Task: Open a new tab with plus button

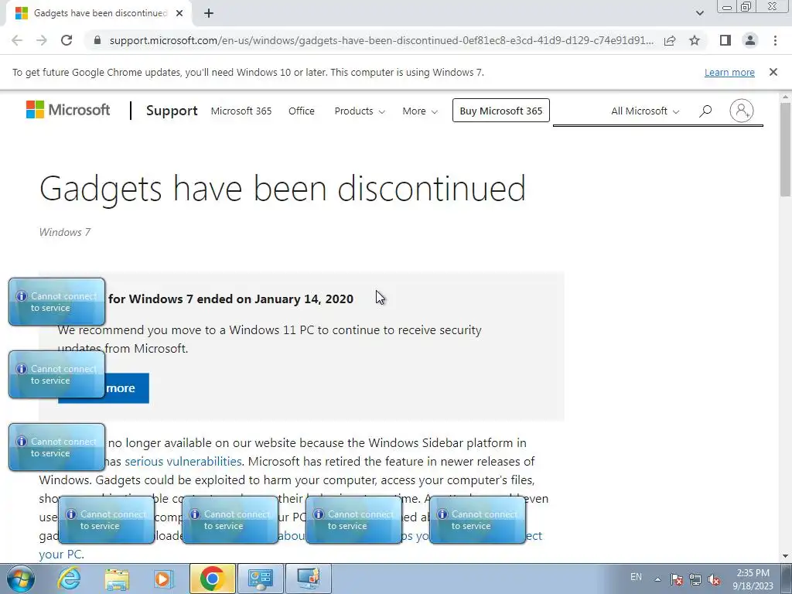Action: click(209, 14)
